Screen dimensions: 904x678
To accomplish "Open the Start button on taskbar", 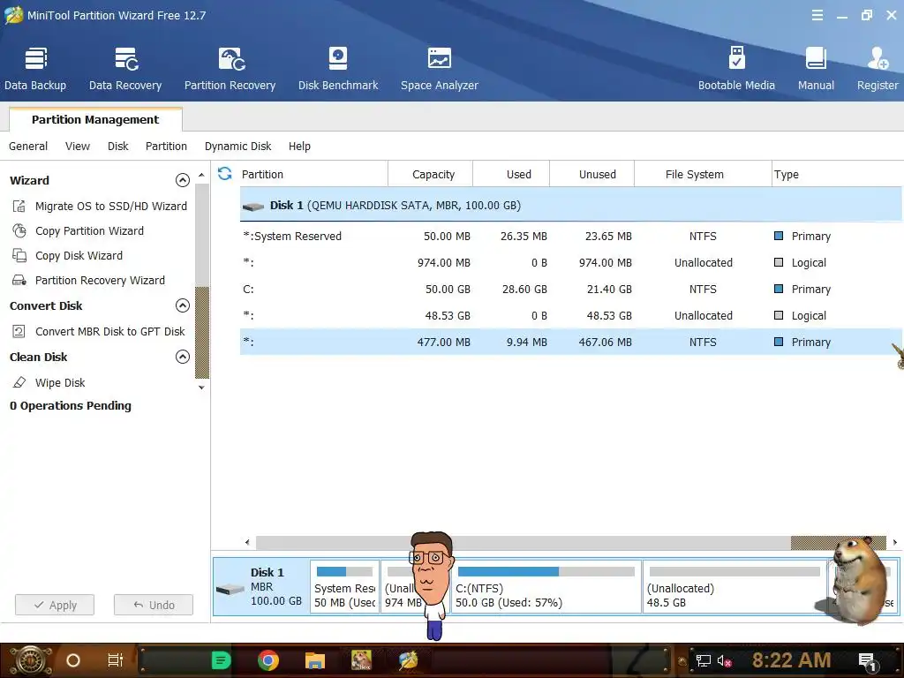I will [31, 660].
